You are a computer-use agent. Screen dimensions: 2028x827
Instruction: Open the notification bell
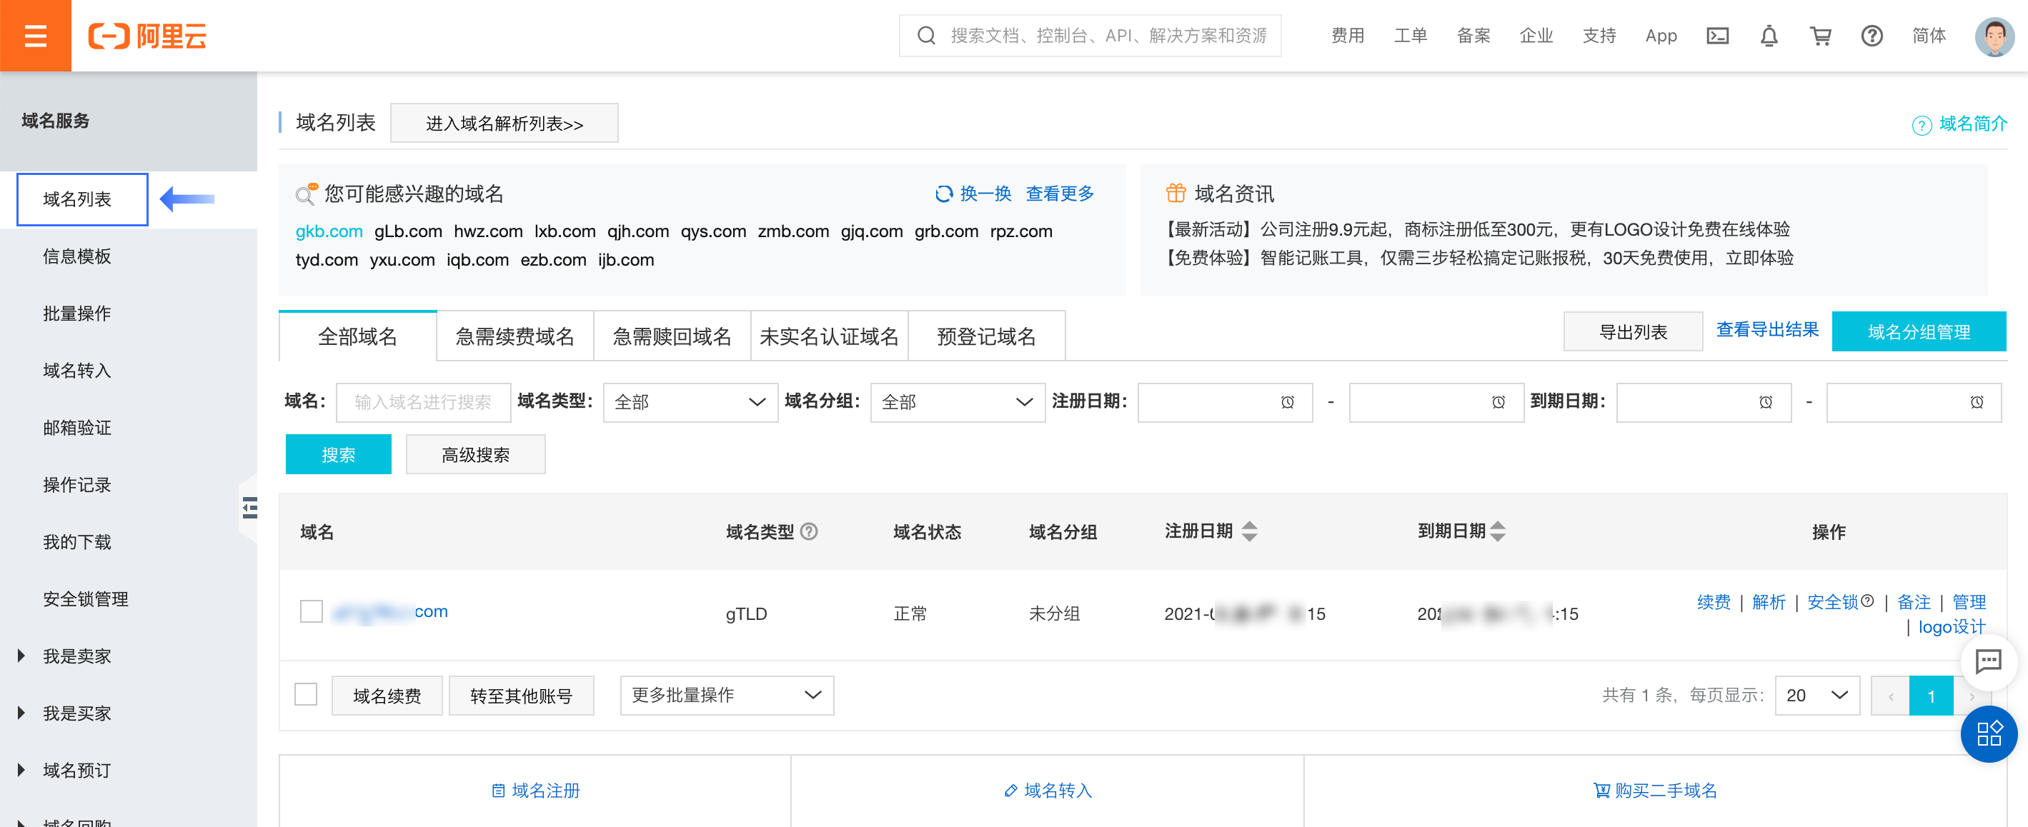tap(1769, 36)
